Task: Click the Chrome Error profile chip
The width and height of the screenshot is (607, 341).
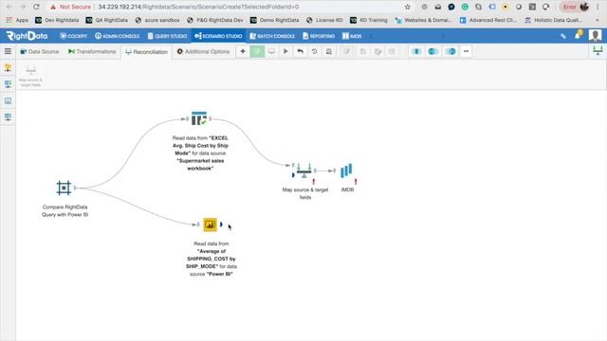Action: point(576,7)
